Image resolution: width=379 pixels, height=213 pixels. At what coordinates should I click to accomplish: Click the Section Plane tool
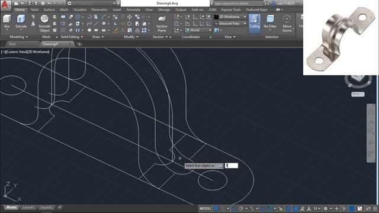pos(162,24)
